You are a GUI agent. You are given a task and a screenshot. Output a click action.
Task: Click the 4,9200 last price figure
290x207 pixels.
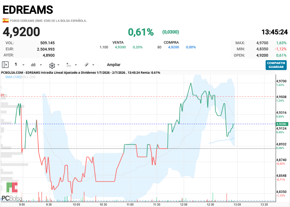21,32
